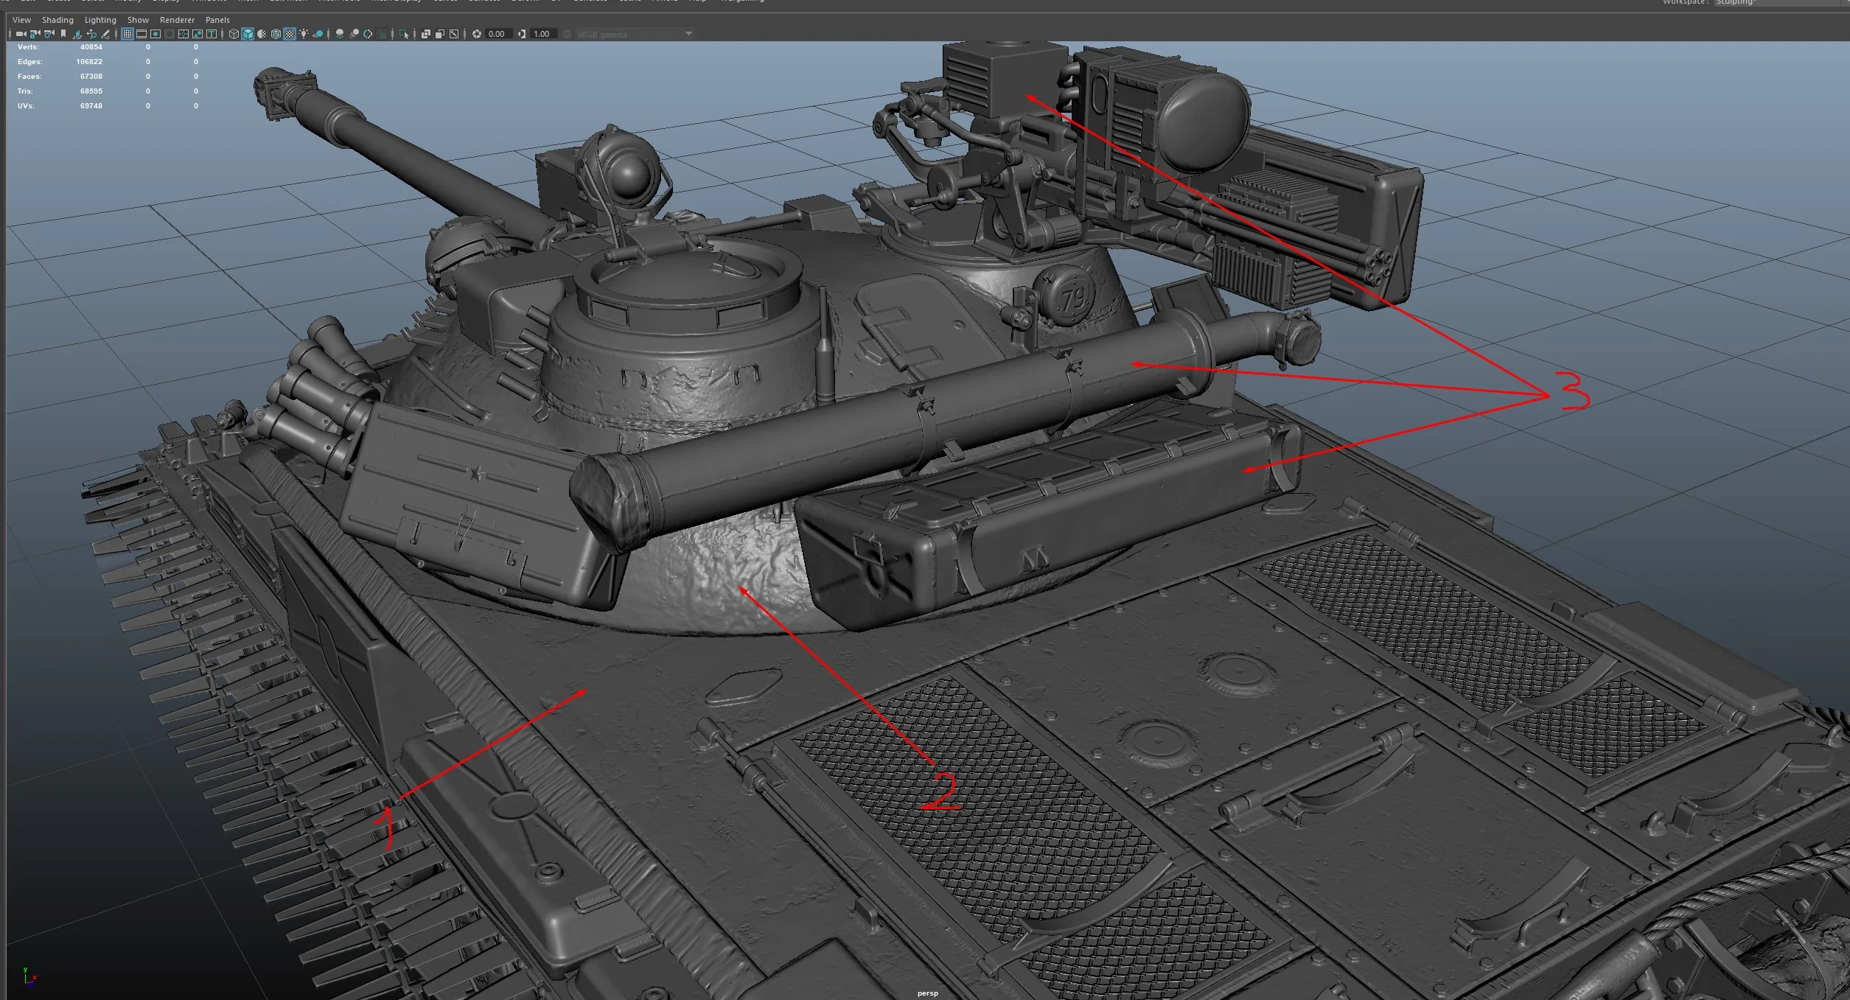Click the UVs: label
This screenshot has width=1850, height=1000.
coord(26,106)
